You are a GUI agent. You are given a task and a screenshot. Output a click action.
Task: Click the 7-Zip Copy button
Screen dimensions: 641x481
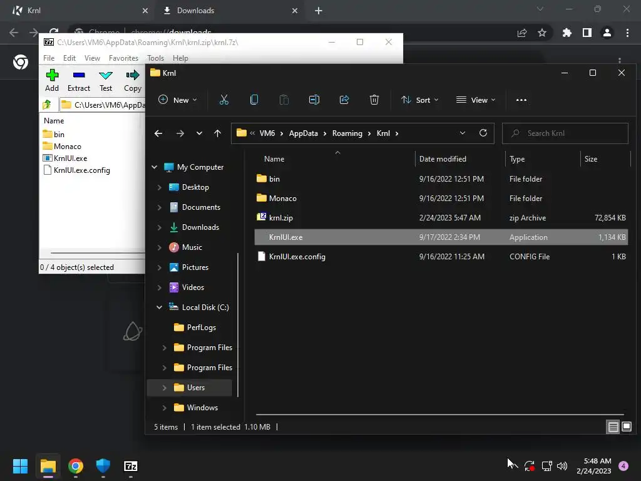click(x=133, y=80)
